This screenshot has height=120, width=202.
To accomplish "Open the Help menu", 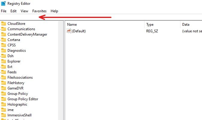I will point(54,11).
